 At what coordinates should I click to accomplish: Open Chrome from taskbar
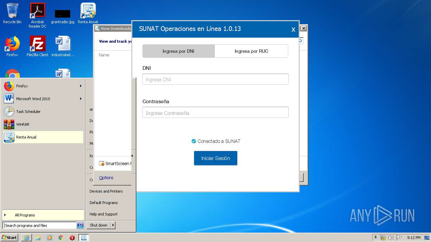pos(61,238)
